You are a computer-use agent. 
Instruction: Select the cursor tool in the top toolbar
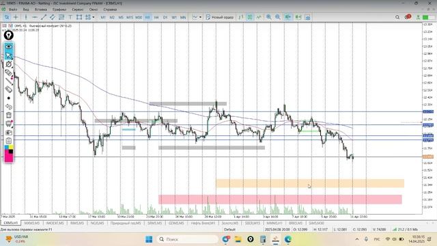tap(7, 17)
